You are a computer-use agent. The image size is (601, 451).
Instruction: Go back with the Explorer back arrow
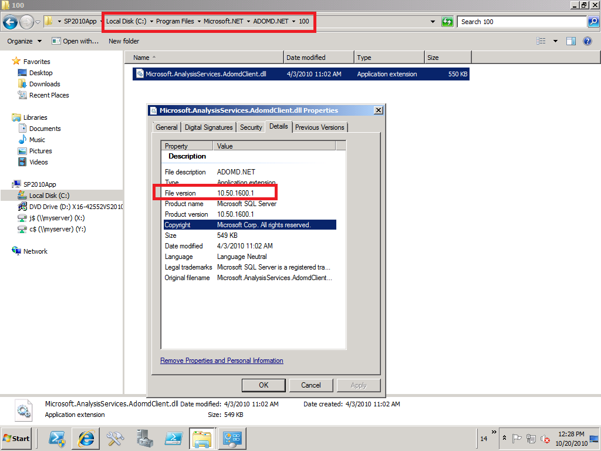pyautogui.click(x=11, y=22)
